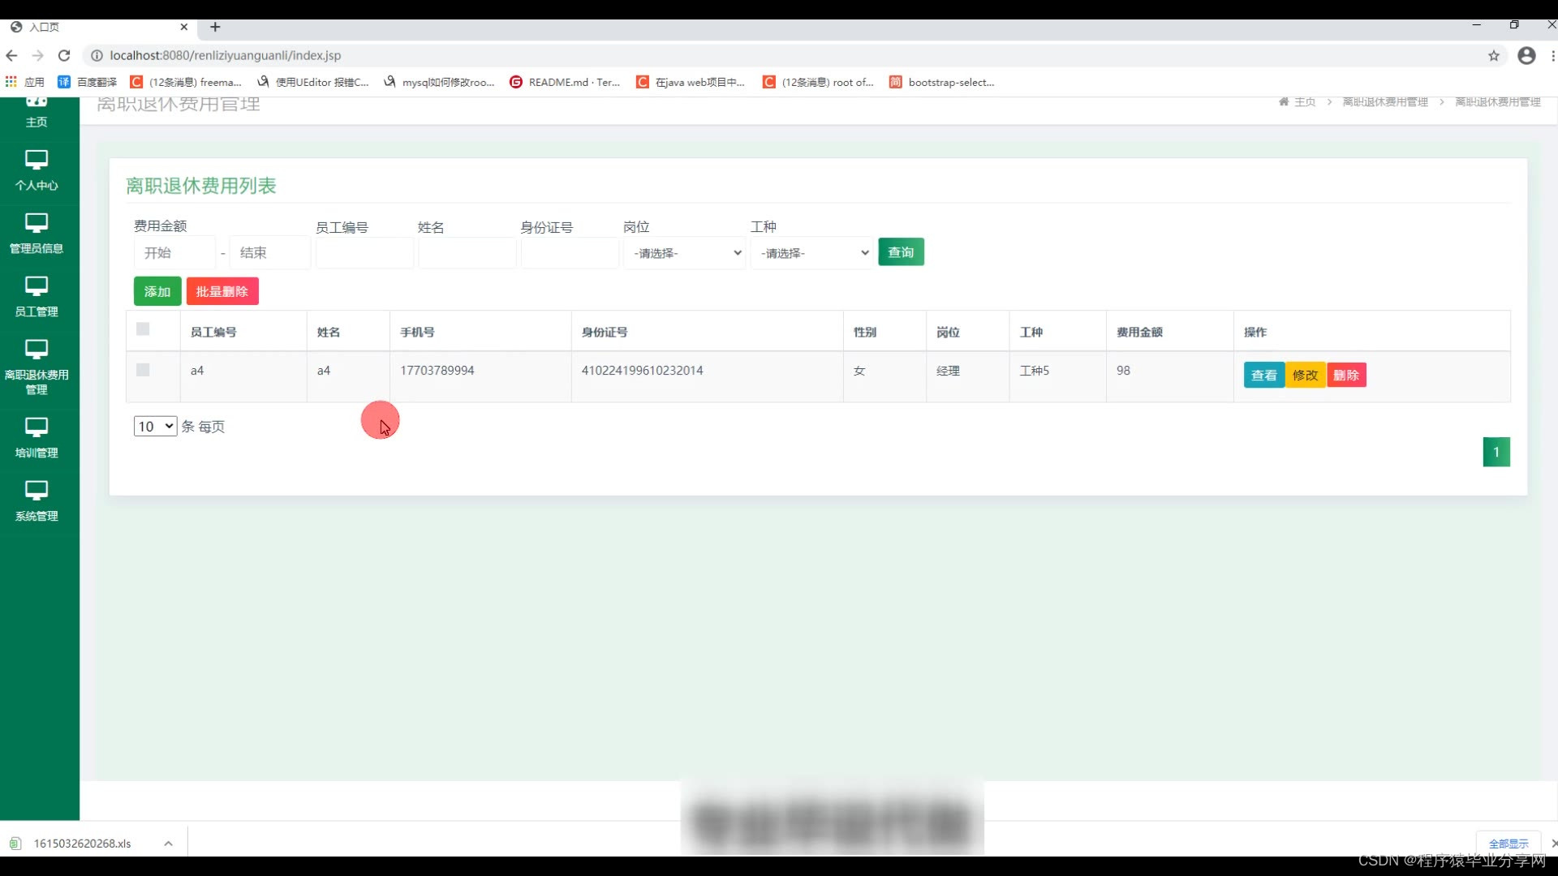Expand the 岗位 dropdown filter
This screenshot has height=876, width=1558.
point(685,253)
